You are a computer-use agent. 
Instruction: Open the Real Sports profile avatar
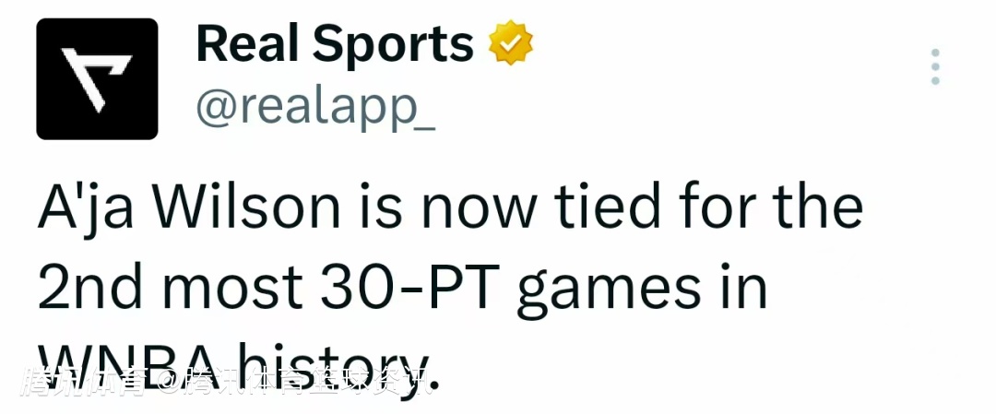(97, 79)
